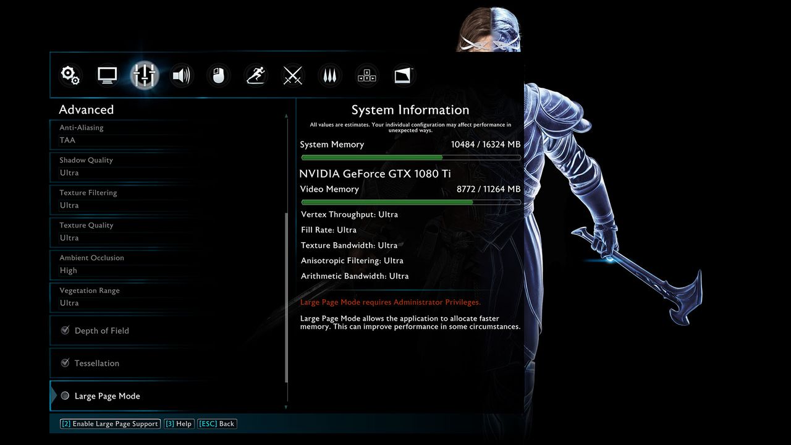Click the "10484 / 16324 MB" value

coord(486,145)
